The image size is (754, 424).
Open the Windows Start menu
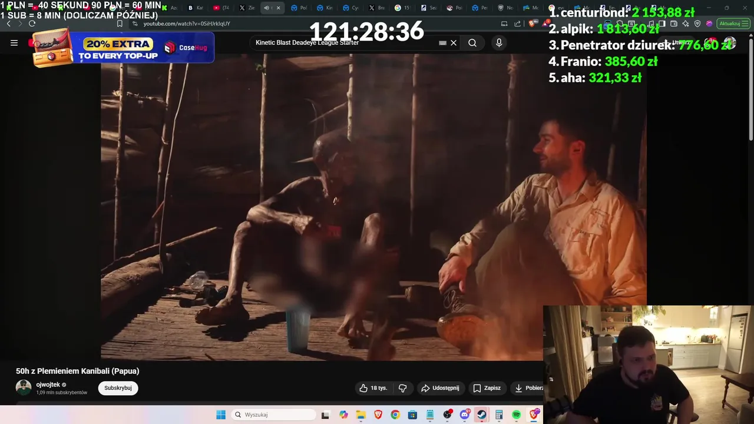point(221,415)
